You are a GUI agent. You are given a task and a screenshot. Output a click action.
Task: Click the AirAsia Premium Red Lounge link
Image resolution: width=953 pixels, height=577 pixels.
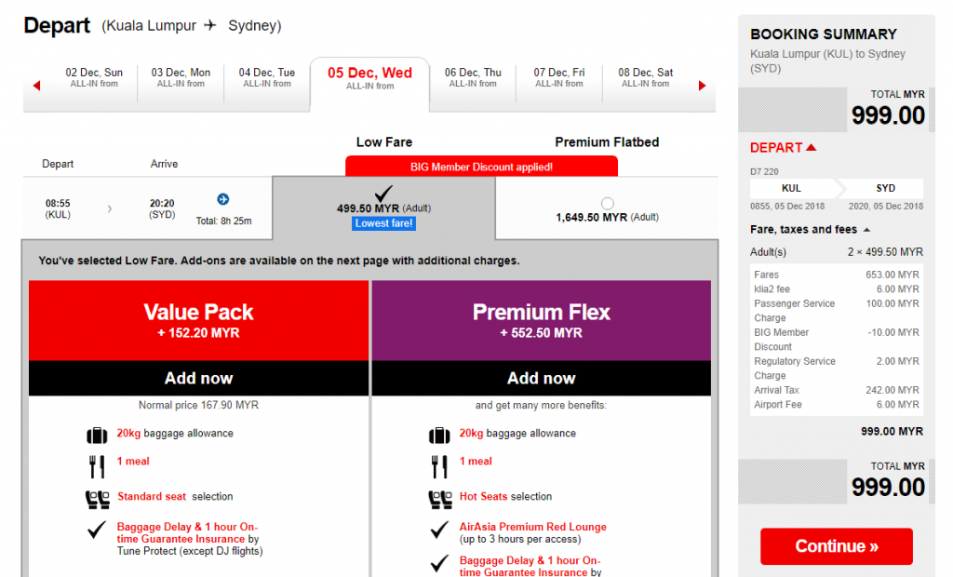pyautogui.click(x=533, y=527)
